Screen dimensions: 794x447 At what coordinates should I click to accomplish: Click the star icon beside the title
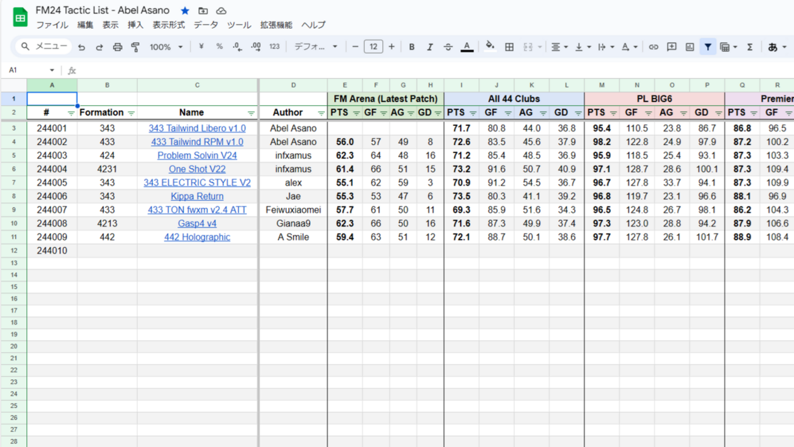[185, 11]
